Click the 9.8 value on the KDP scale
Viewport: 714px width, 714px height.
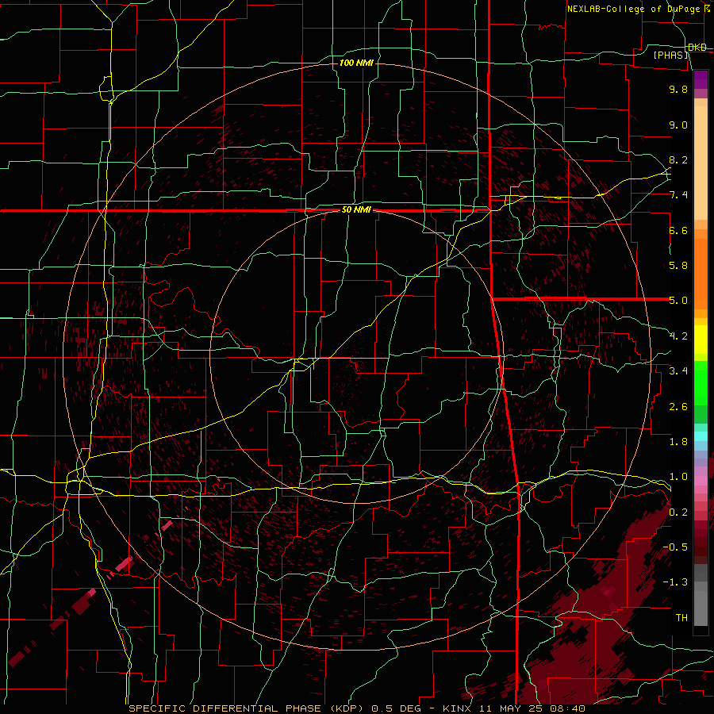[x=678, y=89]
